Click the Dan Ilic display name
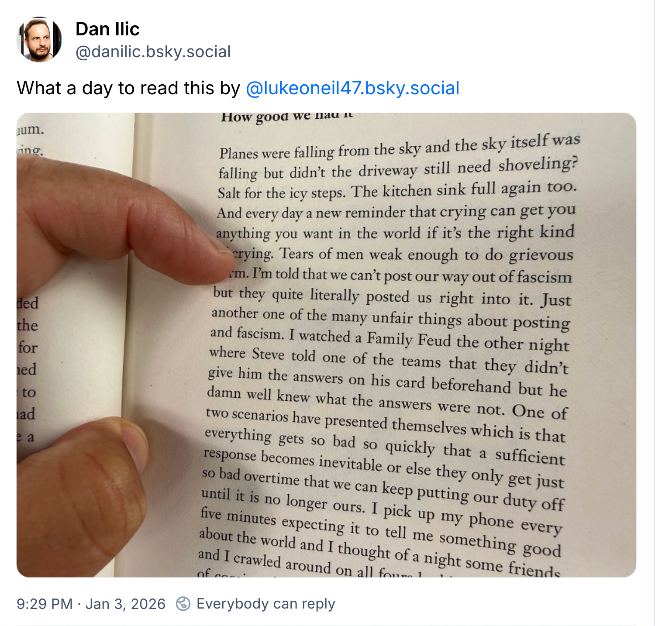Image resolution: width=655 pixels, height=626 pixels. (x=107, y=29)
